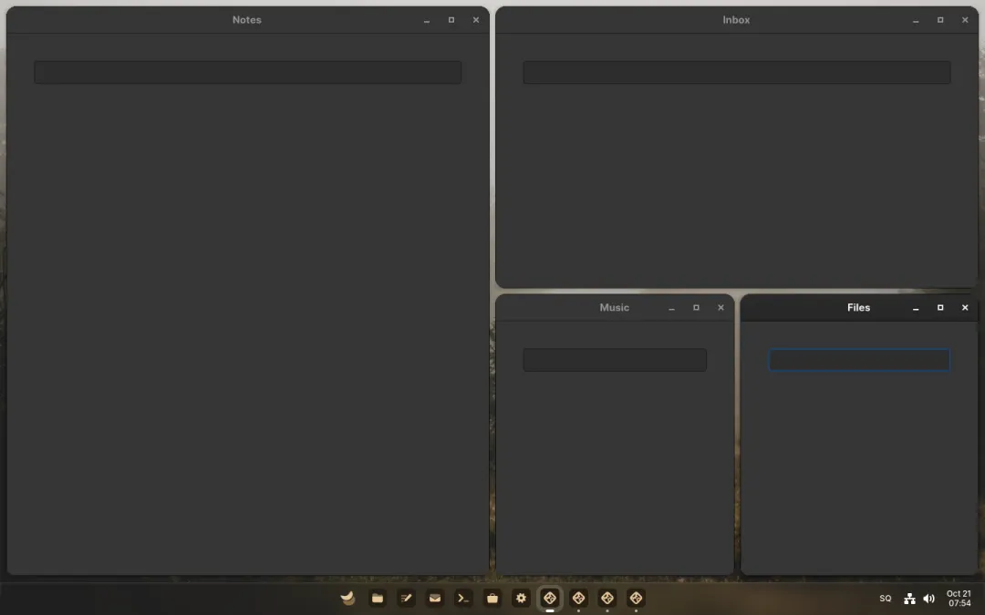Switch the SQ keyboard layout indicator
The image size is (985, 615).
point(885,599)
